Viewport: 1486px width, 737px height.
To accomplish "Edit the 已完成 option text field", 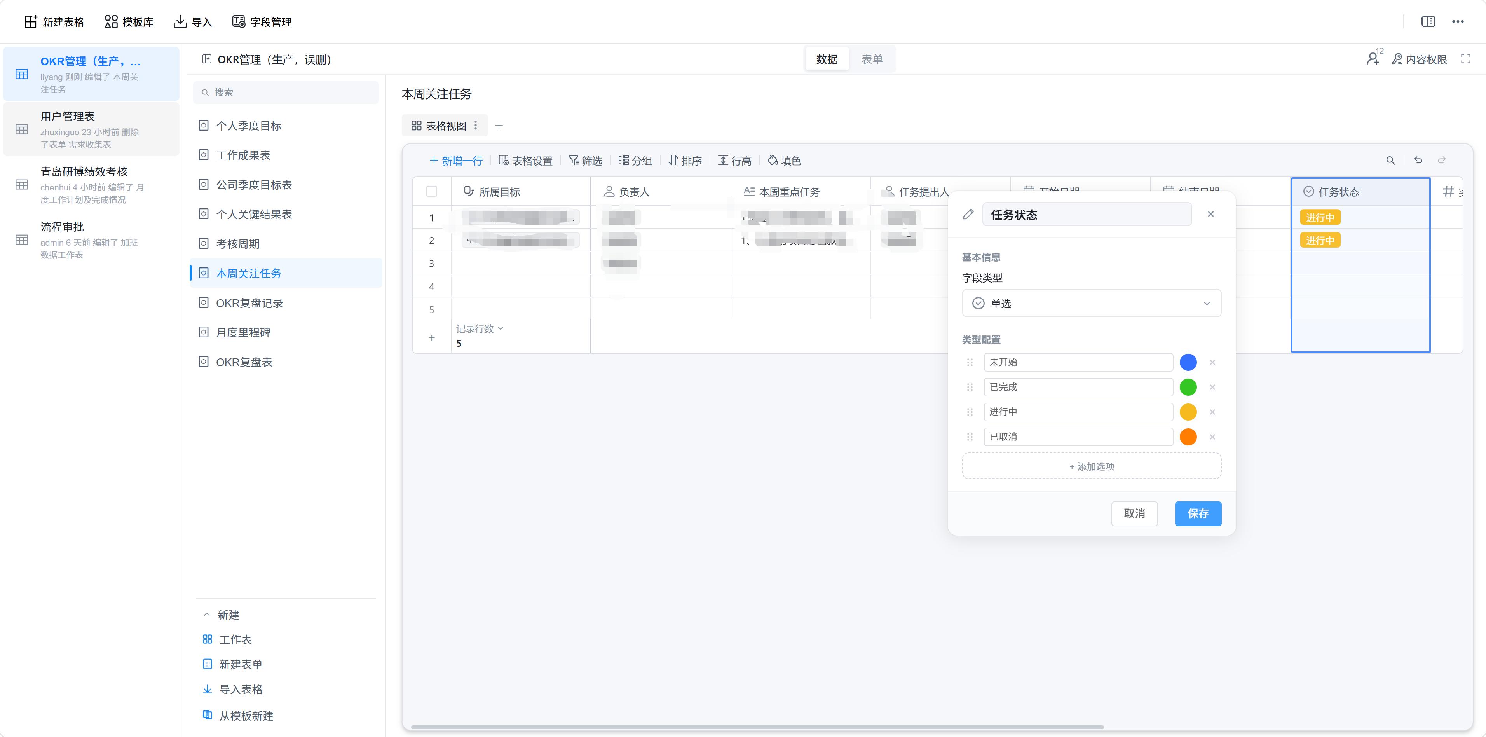I will point(1078,387).
